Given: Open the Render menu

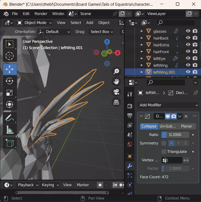Looking at the screenshot, I should [x=41, y=14].
